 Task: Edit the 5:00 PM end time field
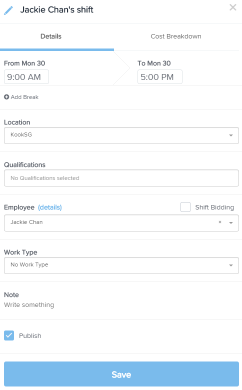tap(160, 77)
